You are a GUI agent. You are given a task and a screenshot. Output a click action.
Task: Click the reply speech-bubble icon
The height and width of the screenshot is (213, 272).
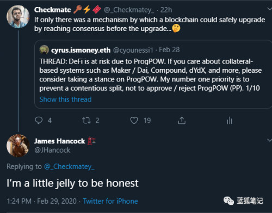[x=39, y=121]
